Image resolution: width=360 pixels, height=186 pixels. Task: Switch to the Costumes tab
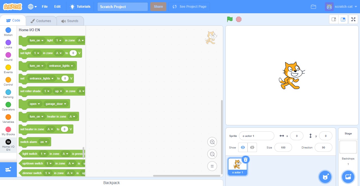[x=41, y=21]
